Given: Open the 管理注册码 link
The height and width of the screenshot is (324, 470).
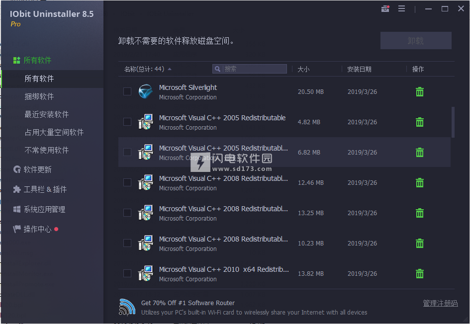Looking at the screenshot, I should pyautogui.click(x=440, y=303).
